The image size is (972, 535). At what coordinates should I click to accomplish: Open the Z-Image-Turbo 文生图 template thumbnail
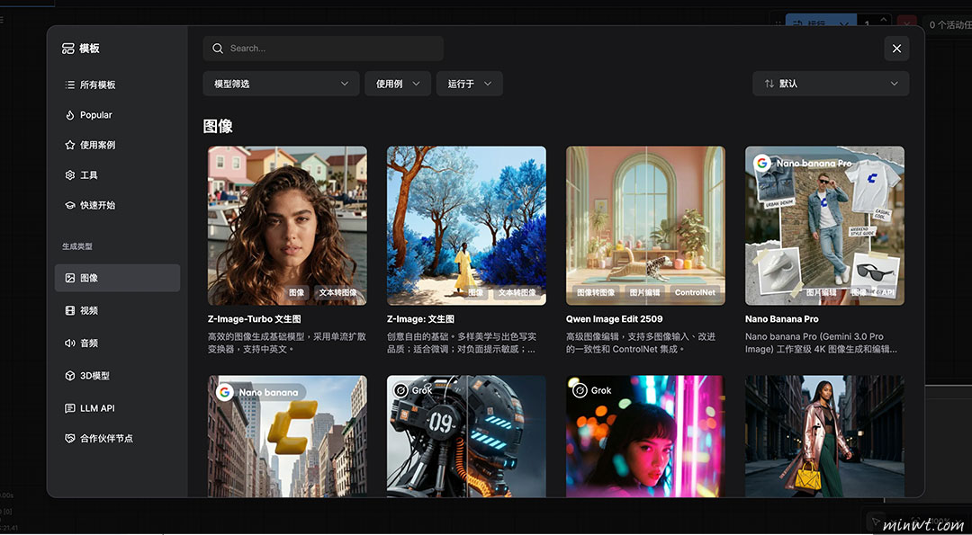click(287, 225)
